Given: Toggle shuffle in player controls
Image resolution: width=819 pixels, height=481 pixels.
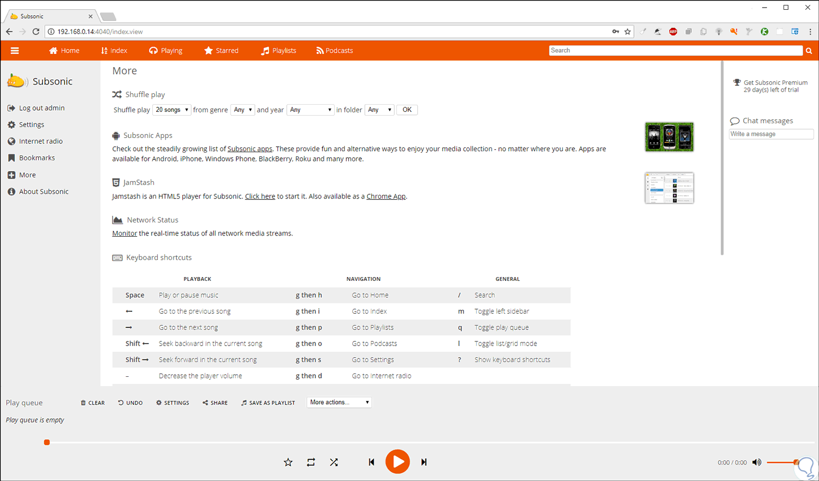Looking at the screenshot, I should point(334,462).
